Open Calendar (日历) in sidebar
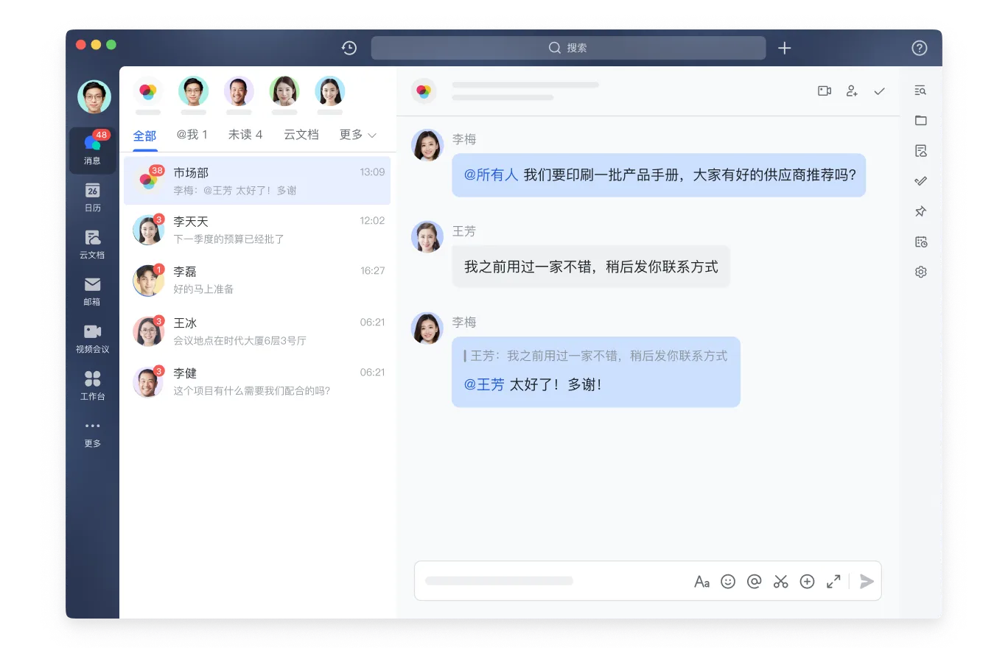1008x648 pixels. [x=92, y=197]
